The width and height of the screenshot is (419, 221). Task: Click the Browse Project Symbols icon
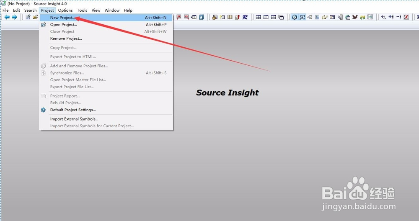222,17
